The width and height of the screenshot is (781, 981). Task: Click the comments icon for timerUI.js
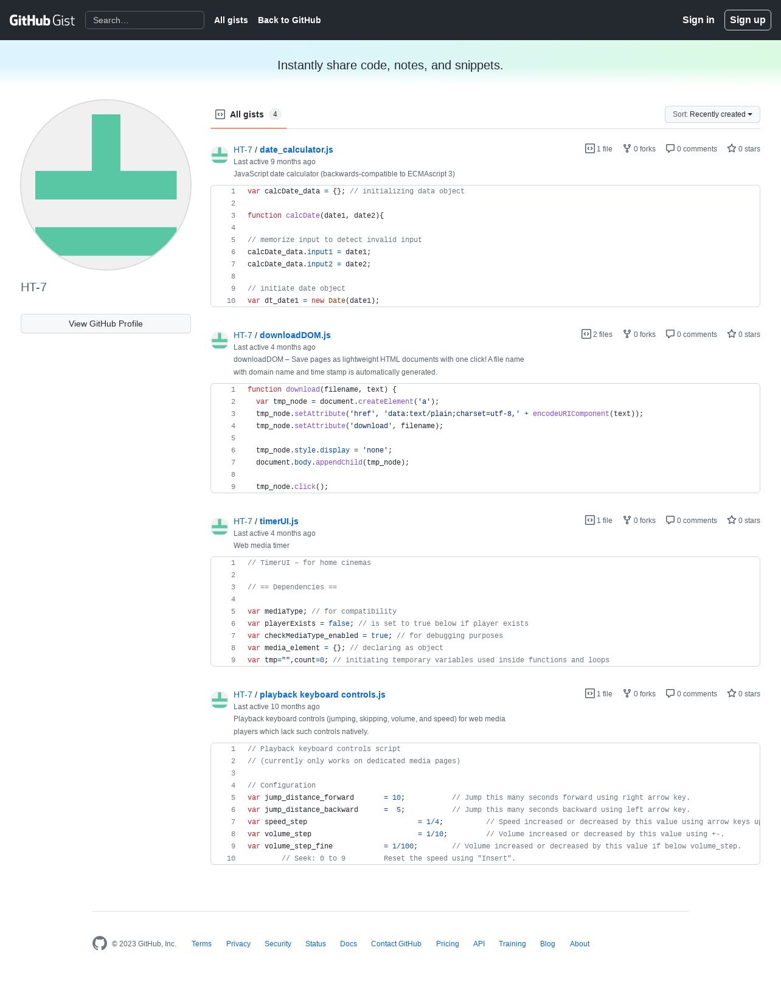tap(670, 520)
